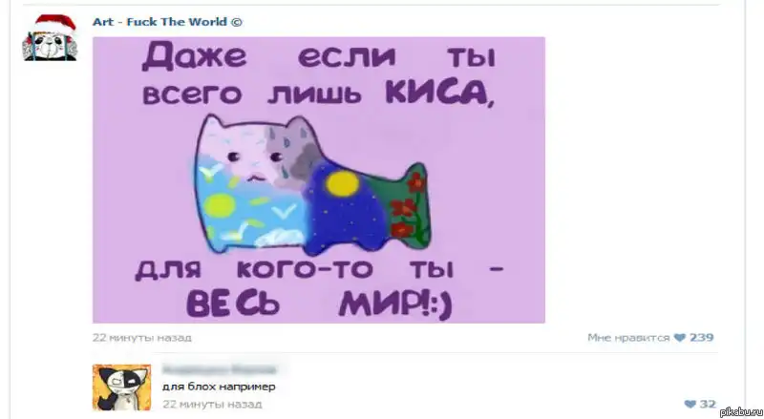Click the "Даже если ты" heading in the image
Screen dimensions: 764x419
coord(319,56)
